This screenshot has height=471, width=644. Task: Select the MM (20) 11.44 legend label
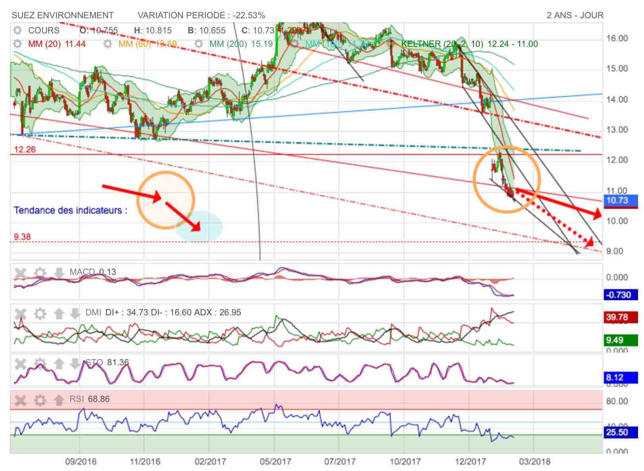[57, 44]
